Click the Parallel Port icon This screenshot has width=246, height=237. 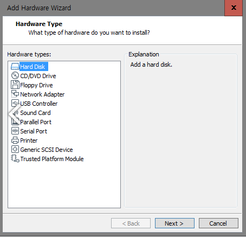pyautogui.click(x=15, y=122)
